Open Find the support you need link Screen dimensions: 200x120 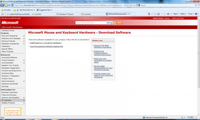[103, 75]
